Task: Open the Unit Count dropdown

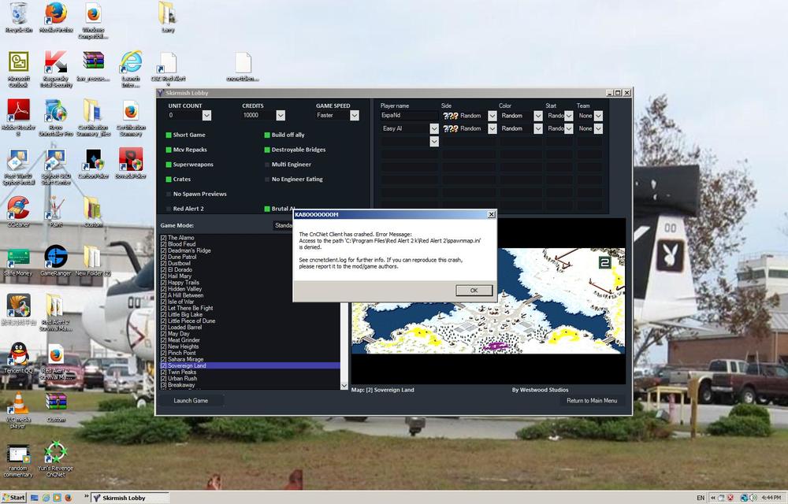Action: [x=206, y=116]
